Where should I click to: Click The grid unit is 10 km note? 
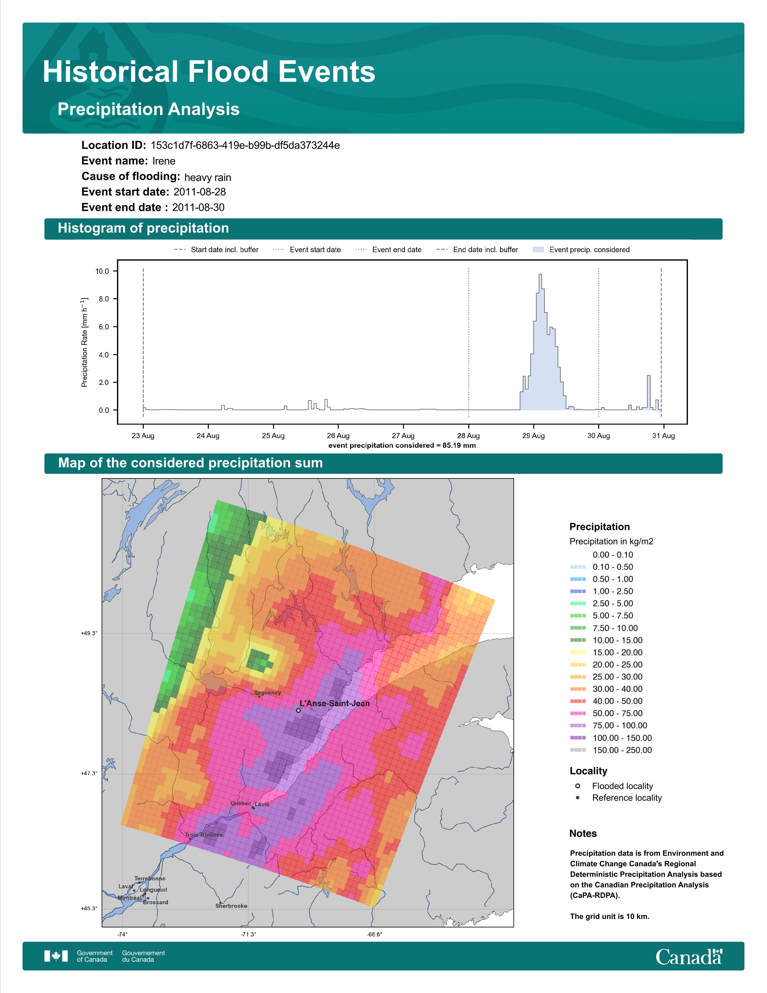pos(609,917)
